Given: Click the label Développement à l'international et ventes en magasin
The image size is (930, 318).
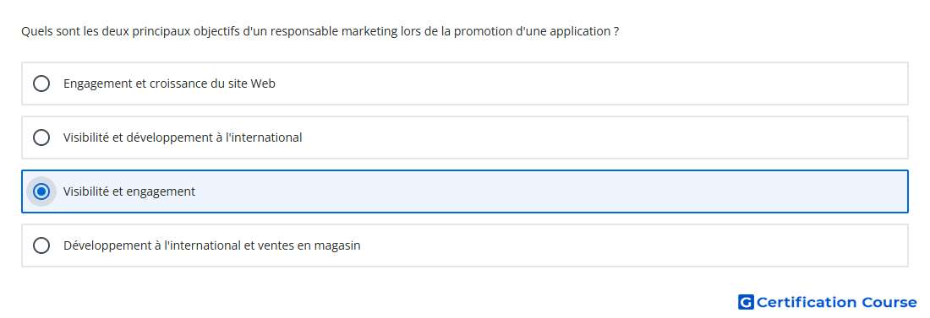Looking at the screenshot, I should 211,245.
